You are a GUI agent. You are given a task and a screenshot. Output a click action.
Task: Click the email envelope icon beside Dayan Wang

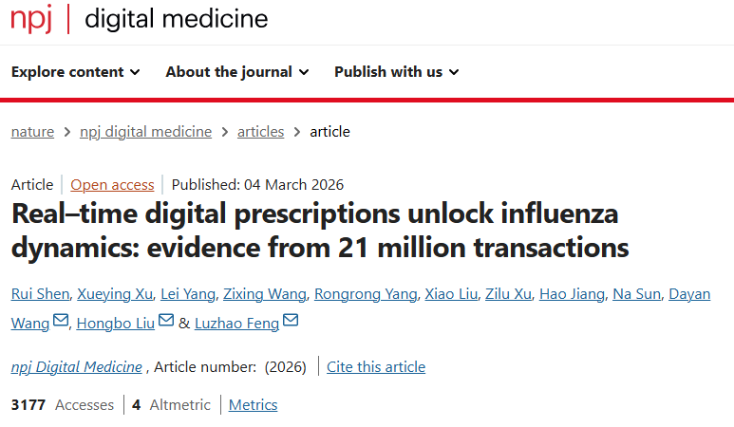[x=61, y=322]
